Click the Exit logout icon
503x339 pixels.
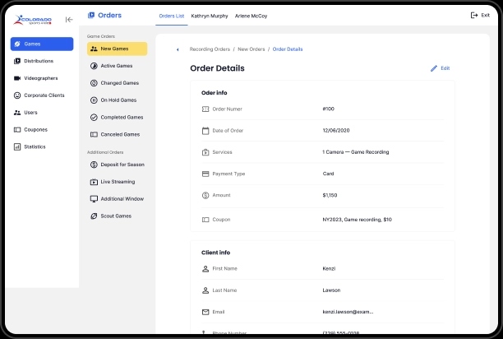click(x=473, y=16)
